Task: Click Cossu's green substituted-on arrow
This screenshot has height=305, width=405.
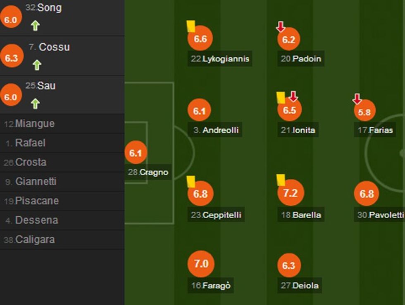Action: 37,65
